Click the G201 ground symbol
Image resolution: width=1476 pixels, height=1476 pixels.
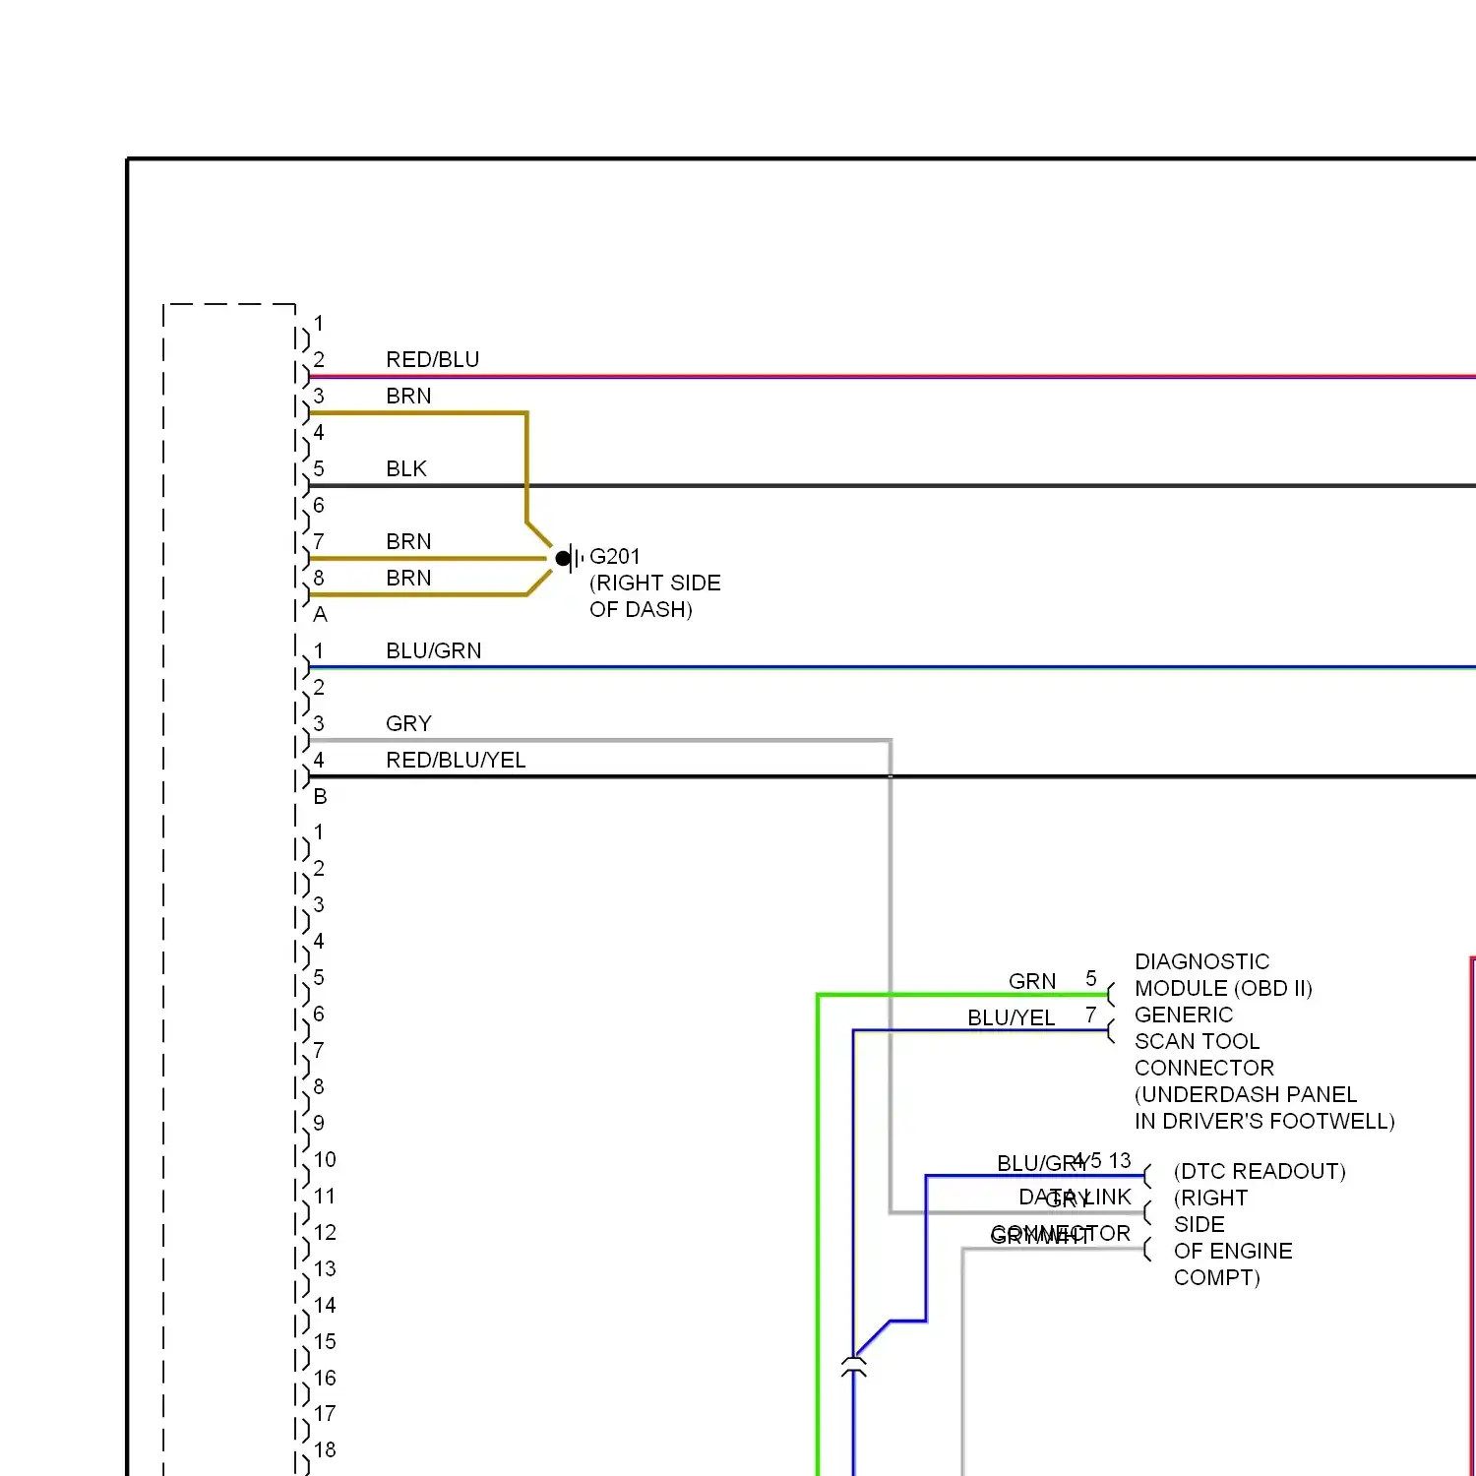click(x=569, y=558)
